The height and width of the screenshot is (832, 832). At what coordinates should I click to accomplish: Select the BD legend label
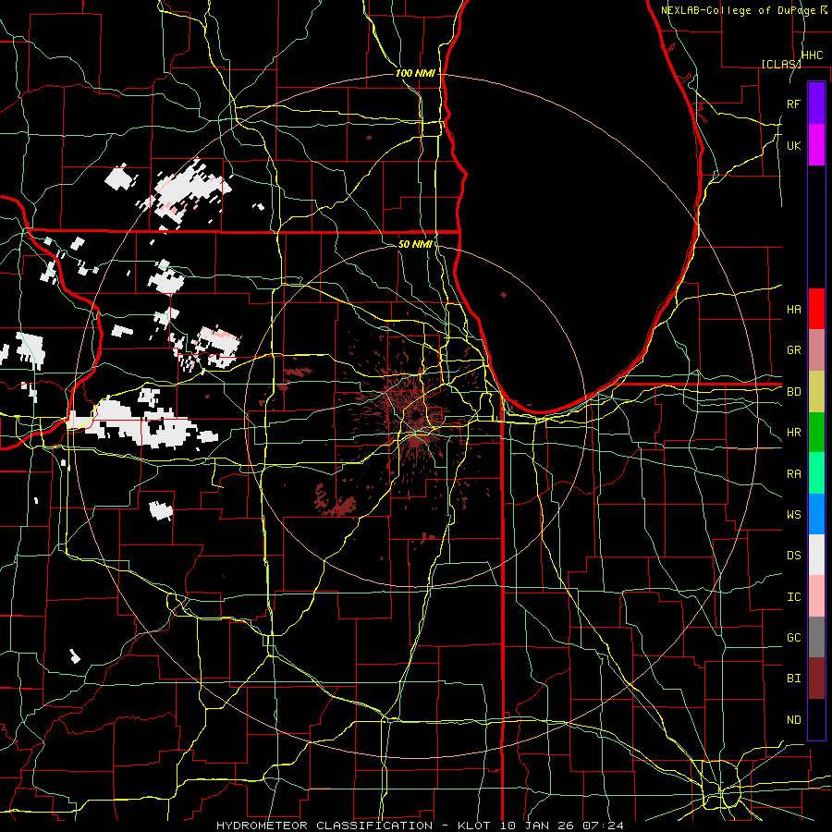click(794, 392)
